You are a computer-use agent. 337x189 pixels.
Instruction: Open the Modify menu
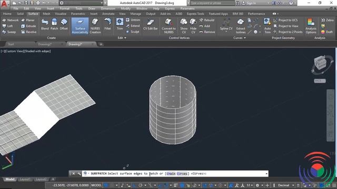125,8
